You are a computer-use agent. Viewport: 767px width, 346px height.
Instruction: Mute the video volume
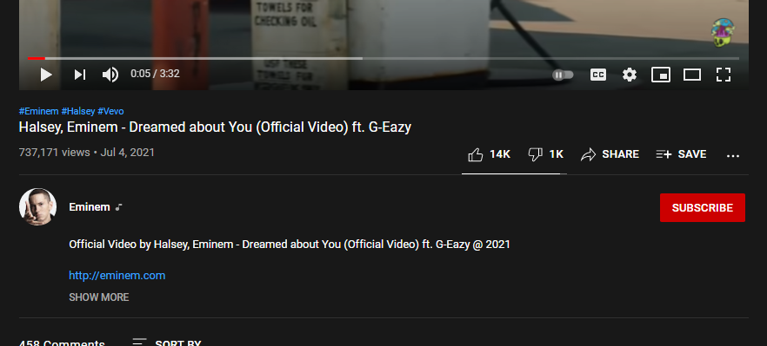[110, 75]
